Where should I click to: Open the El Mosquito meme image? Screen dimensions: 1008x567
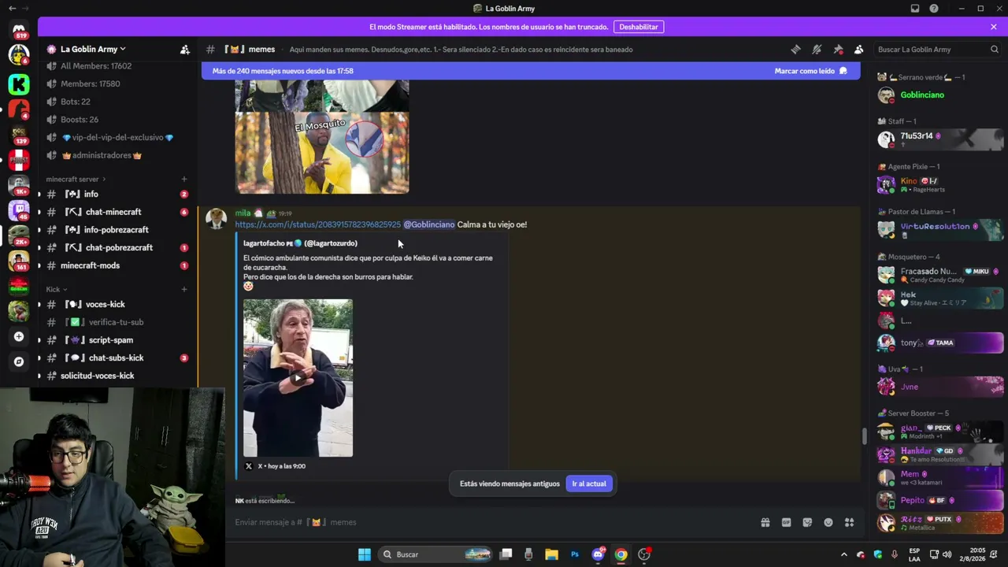click(322, 153)
